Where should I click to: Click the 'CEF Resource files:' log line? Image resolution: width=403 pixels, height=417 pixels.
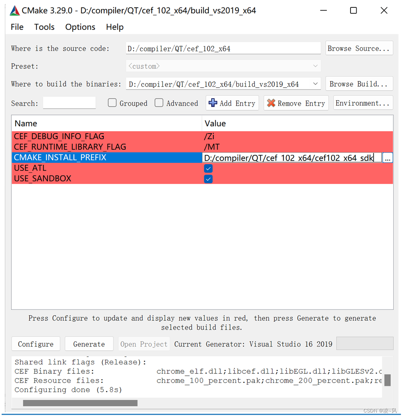coord(198,381)
